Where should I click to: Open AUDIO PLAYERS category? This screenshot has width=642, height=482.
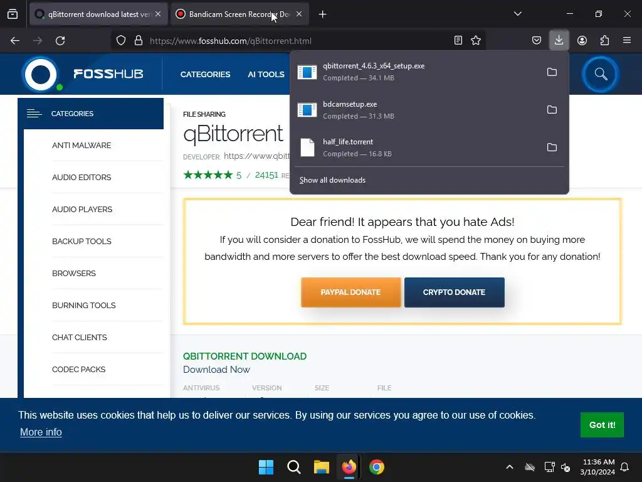(x=82, y=209)
